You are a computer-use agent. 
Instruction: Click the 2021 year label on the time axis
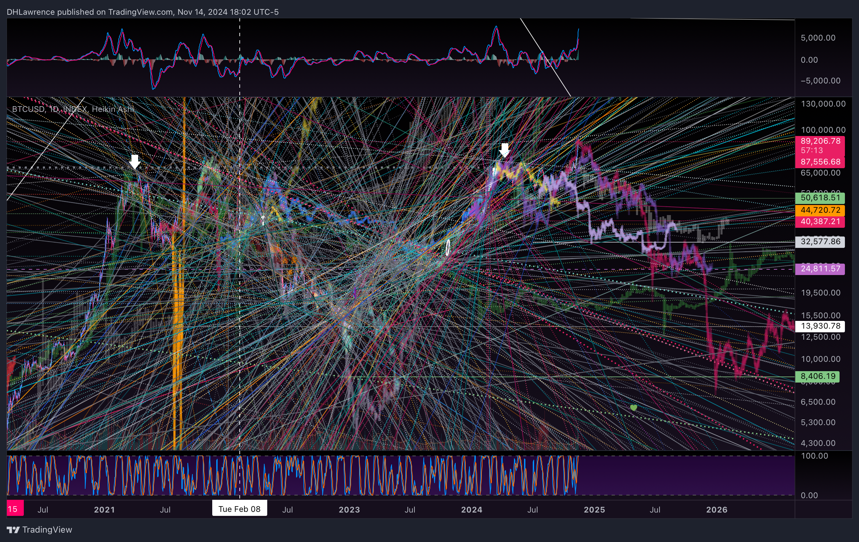click(x=104, y=510)
